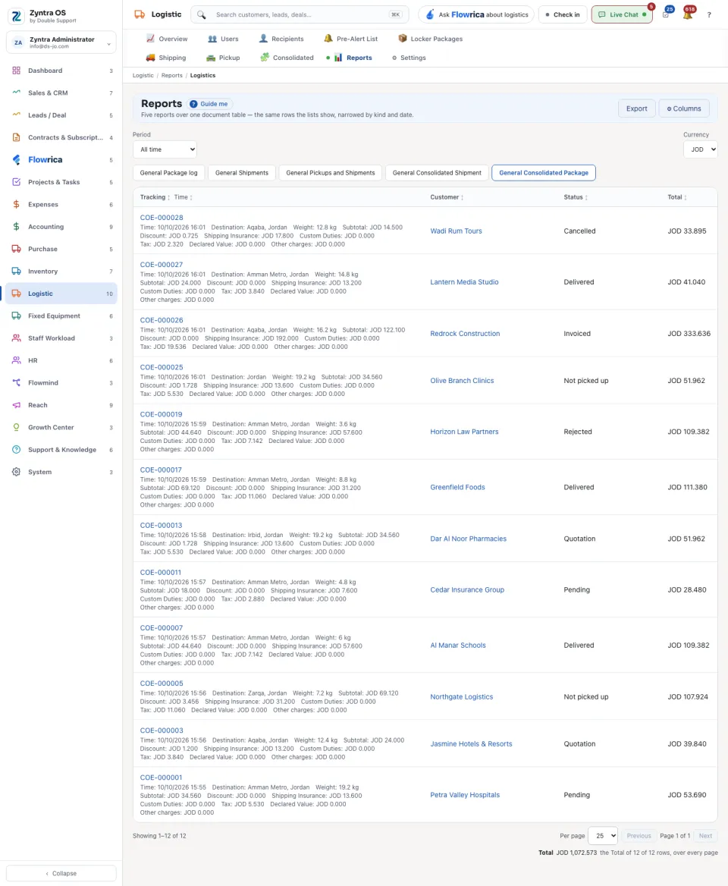Expand the Zyntra Administrator account switcher
Image resolution: width=728 pixels, height=886 pixels.
pyautogui.click(x=61, y=43)
